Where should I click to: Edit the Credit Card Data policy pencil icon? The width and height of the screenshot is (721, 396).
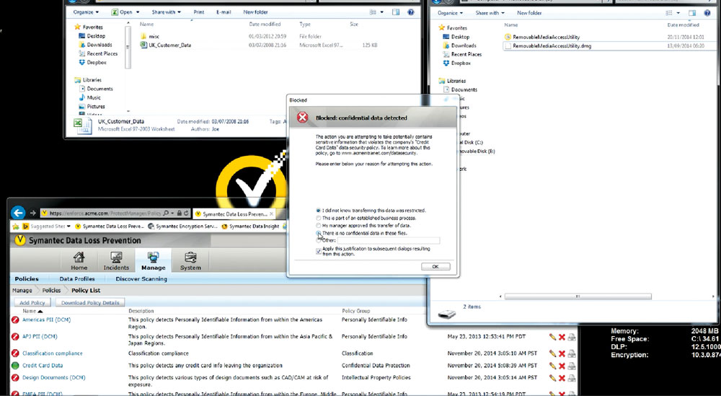[x=552, y=366]
